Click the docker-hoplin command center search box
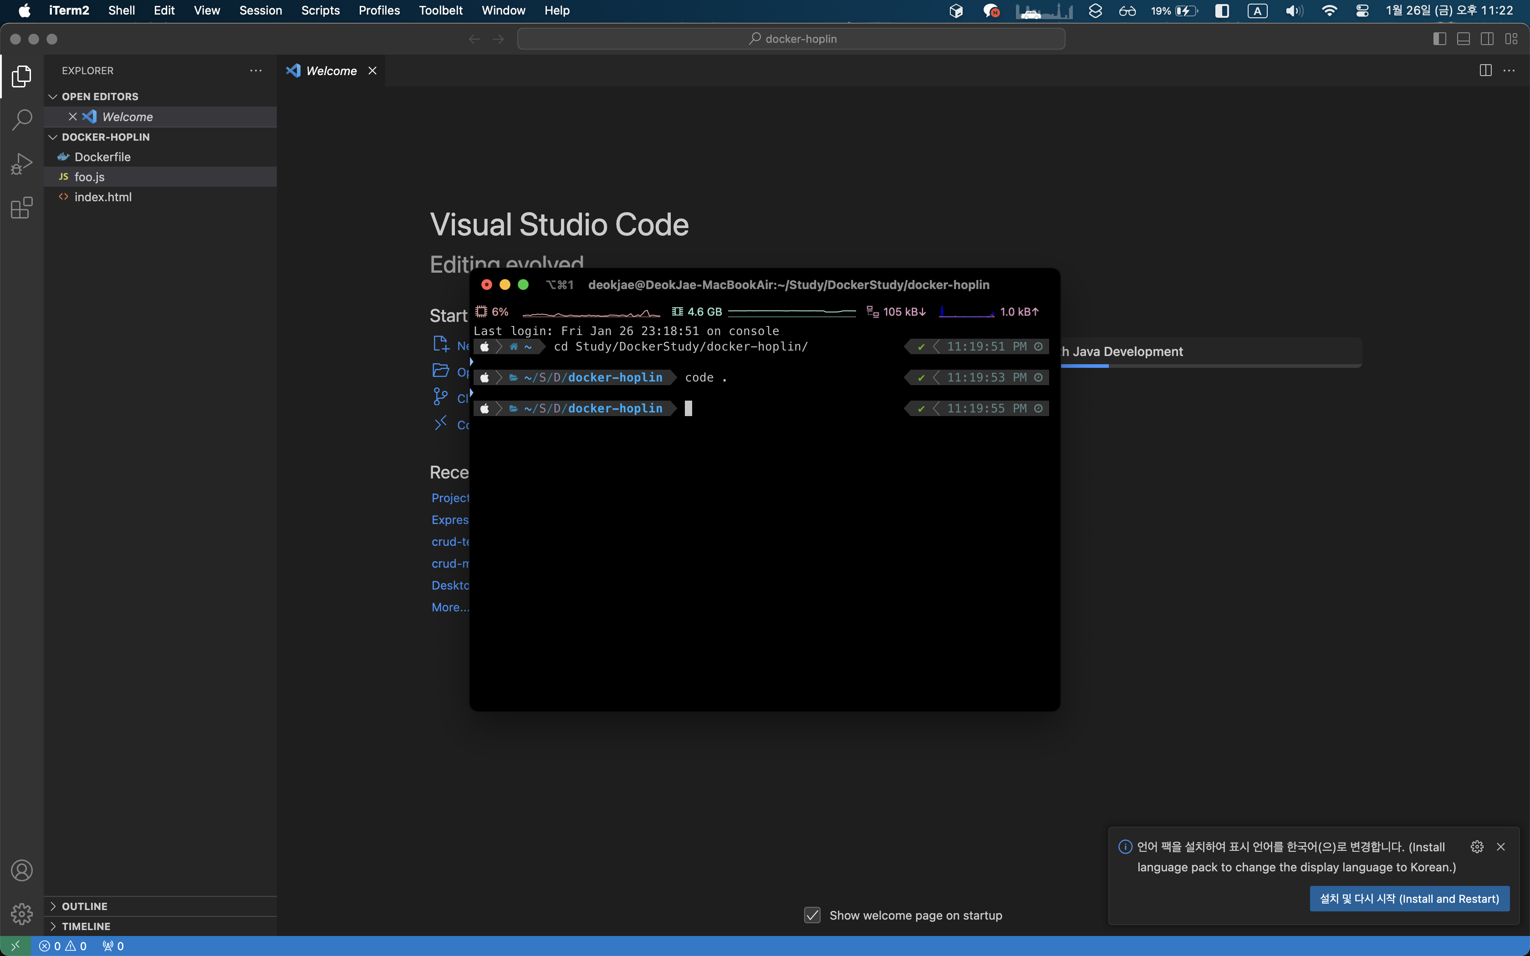Image resolution: width=1530 pixels, height=956 pixels. 791,39
